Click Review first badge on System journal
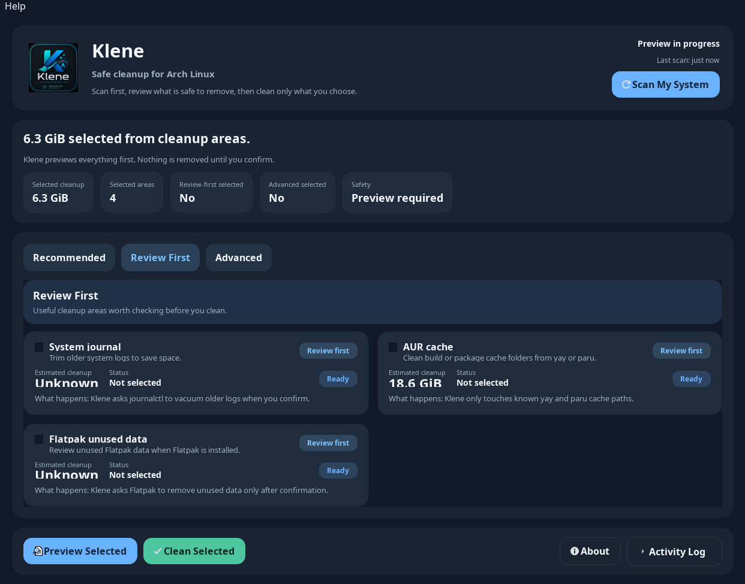This screenshot has height=584, width=745. tap(328, 351)
